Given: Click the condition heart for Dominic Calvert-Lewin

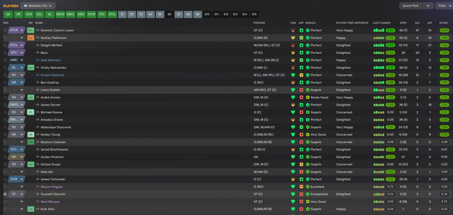Looking at the screenshot, I should 293,30.
